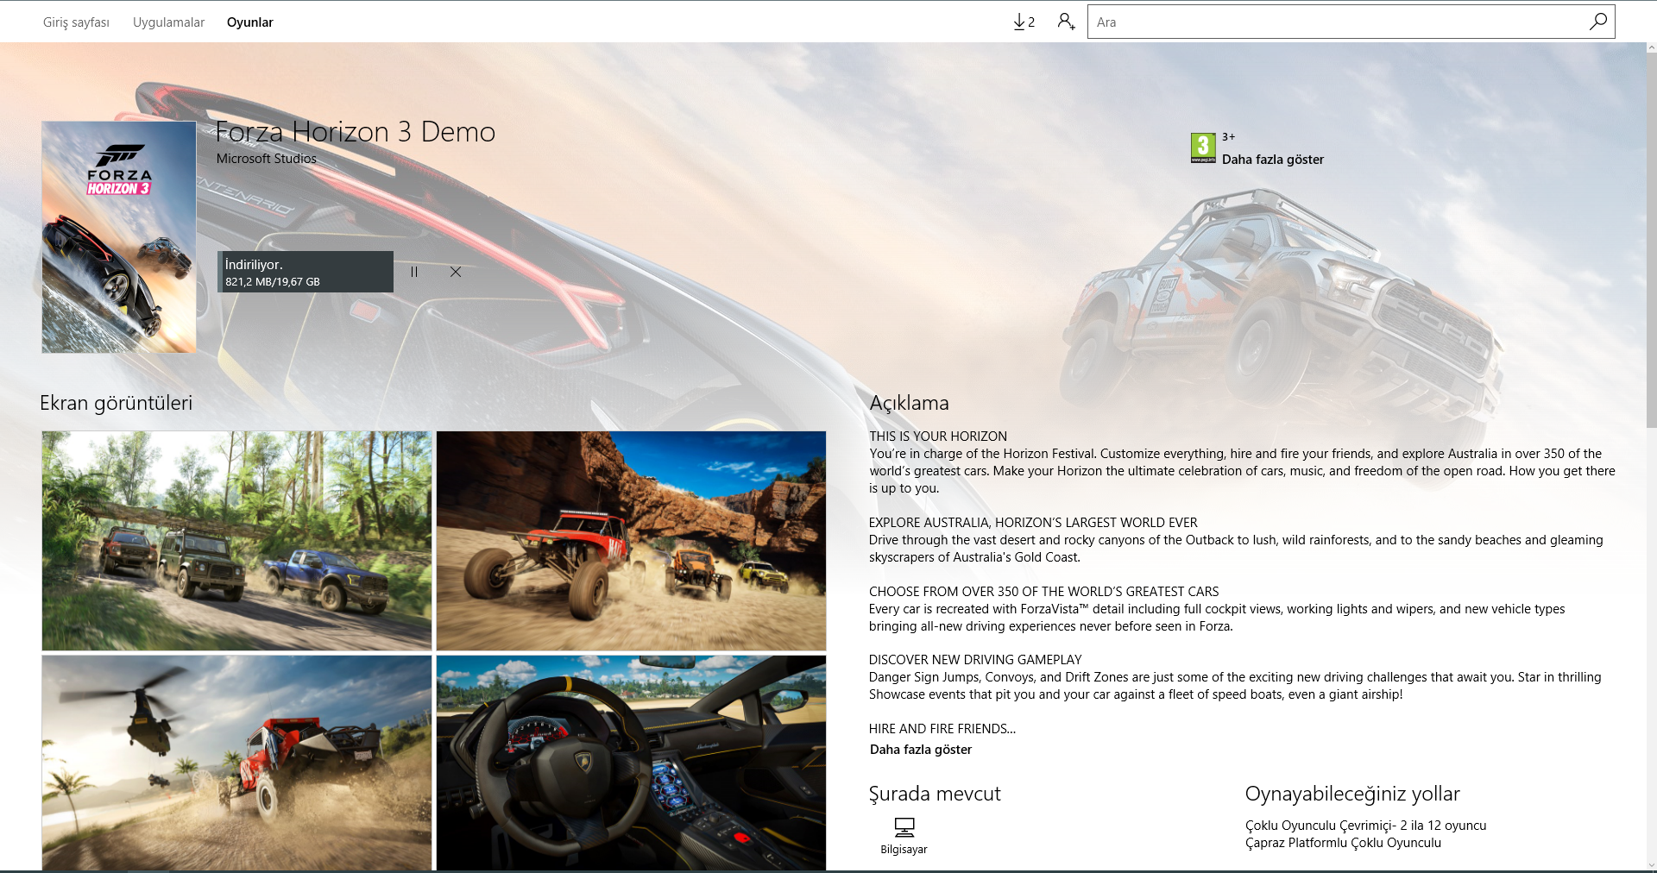The width and height of the screenshot is (1657, 873).
Task: Click the Açıklama heading
Action: (x=909, y=403)
